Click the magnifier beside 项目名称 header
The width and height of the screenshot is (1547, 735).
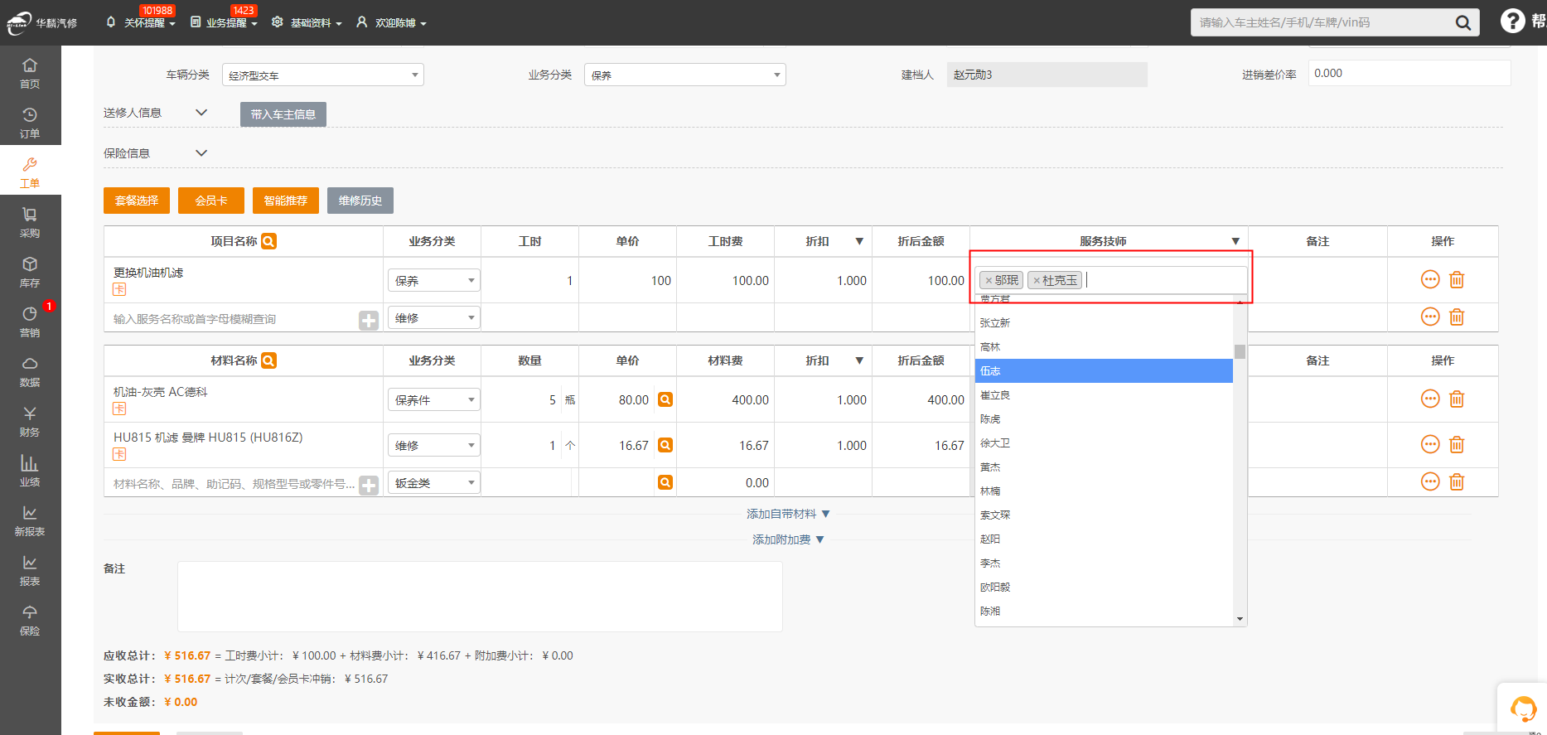coord(269,241)
